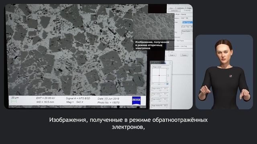Adjust the Stage vector Z slider
The width and height of the screenshot is (257, 144).
(x=160, y=90)
